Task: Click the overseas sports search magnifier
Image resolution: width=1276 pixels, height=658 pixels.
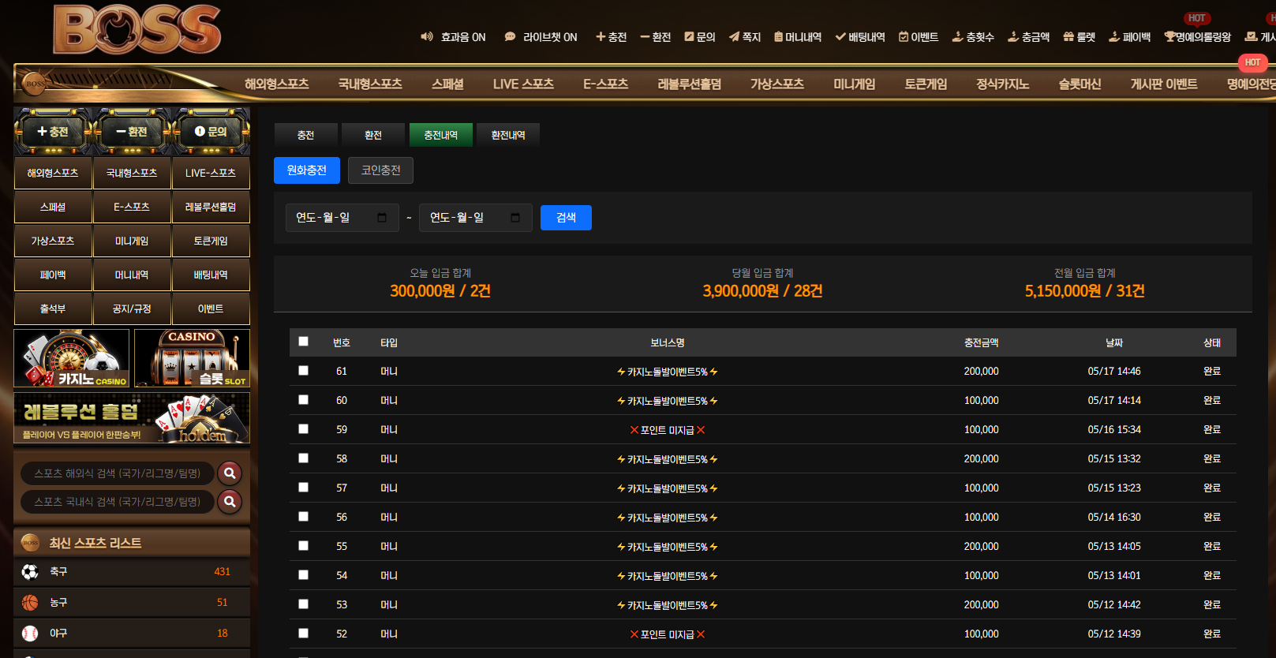Action: coord(230,473)
